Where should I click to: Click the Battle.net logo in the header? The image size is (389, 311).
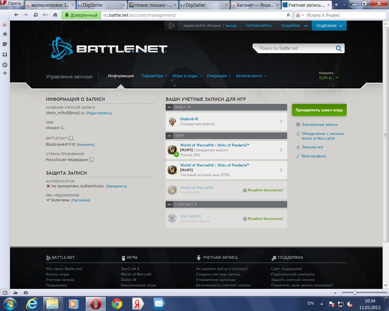(107, 50)
